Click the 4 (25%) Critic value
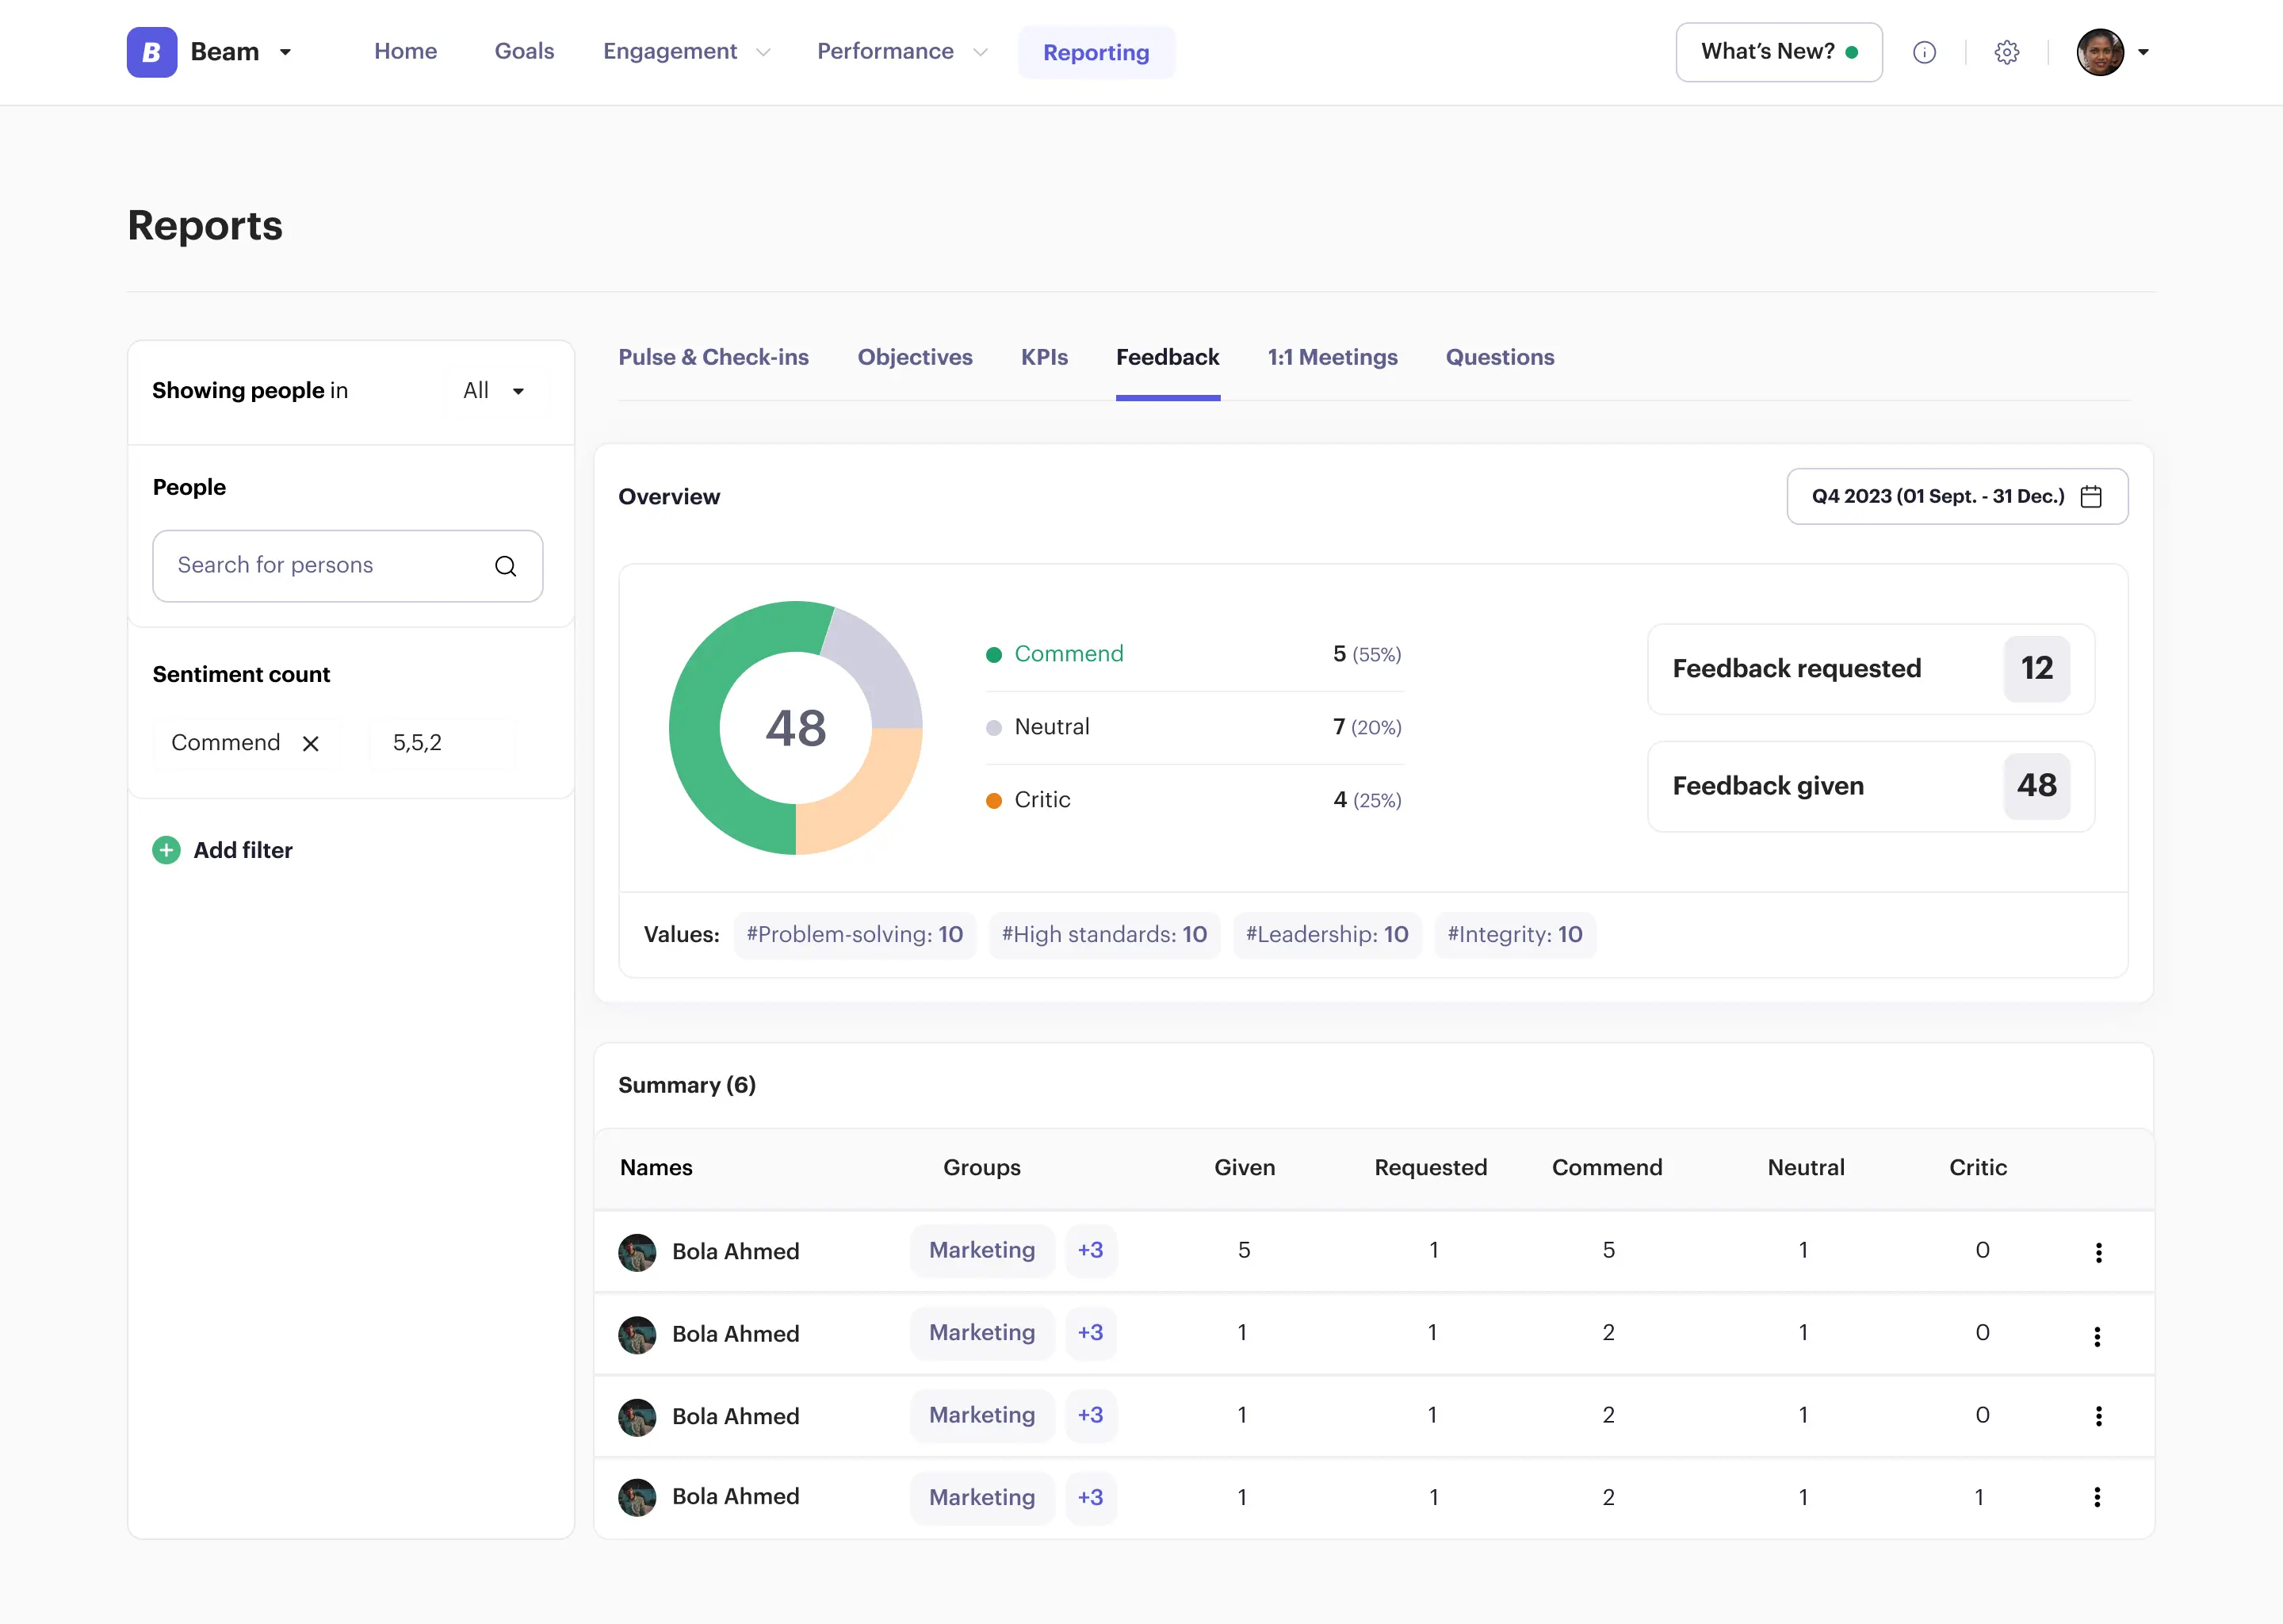This screenshot has width=2283, height=1624. [1367, 800]
